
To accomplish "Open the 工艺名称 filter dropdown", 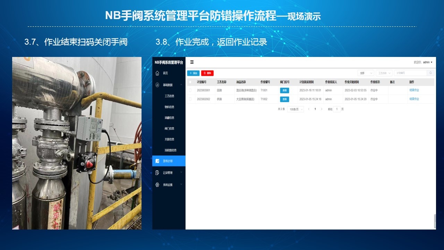I will point(384,73).
